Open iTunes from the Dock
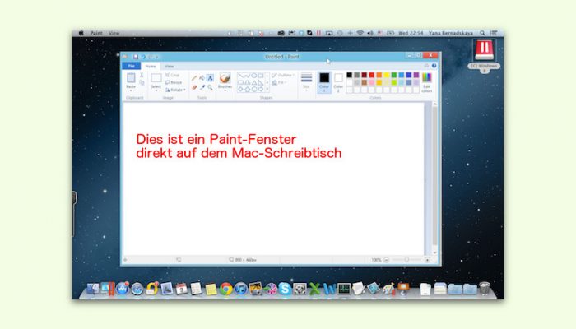 point(240,289)
